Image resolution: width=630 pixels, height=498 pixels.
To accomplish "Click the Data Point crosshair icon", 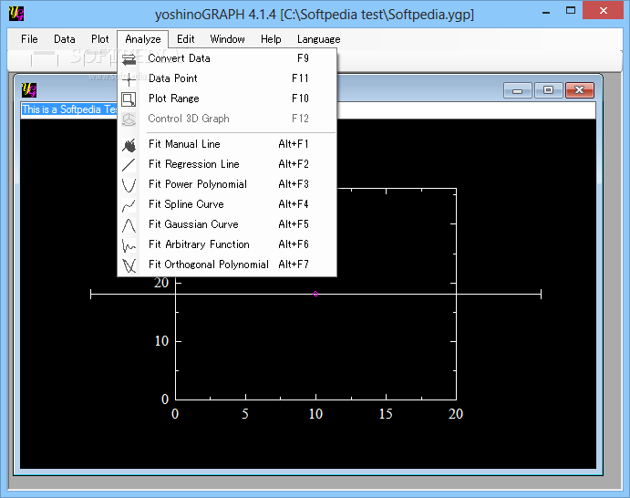I will tap(129, 79).
